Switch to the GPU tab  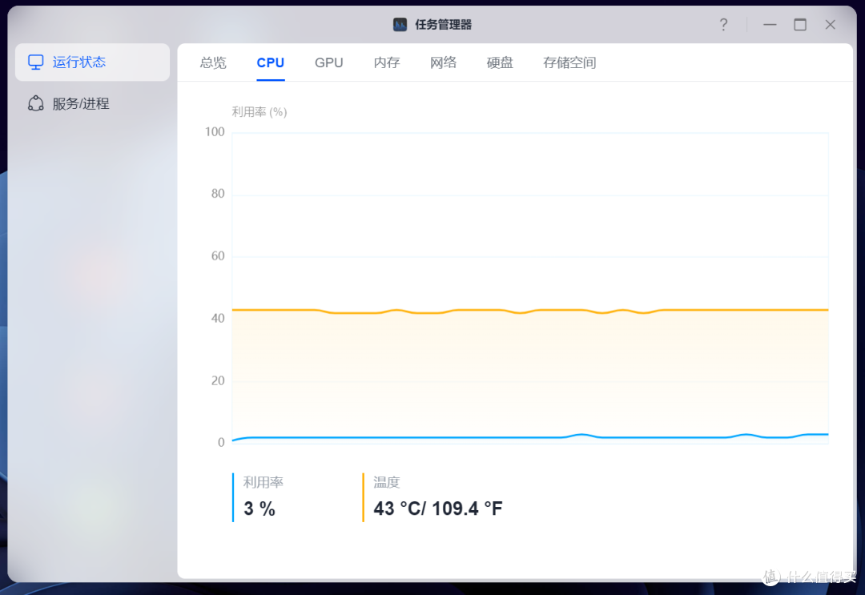[329, 63]
